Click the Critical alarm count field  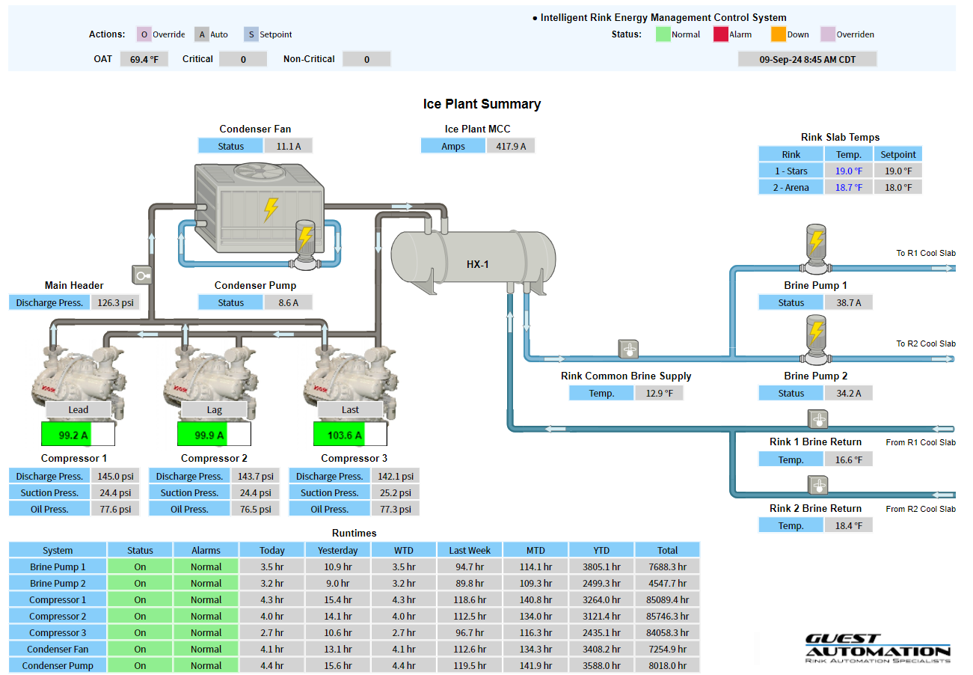point(243,59)
